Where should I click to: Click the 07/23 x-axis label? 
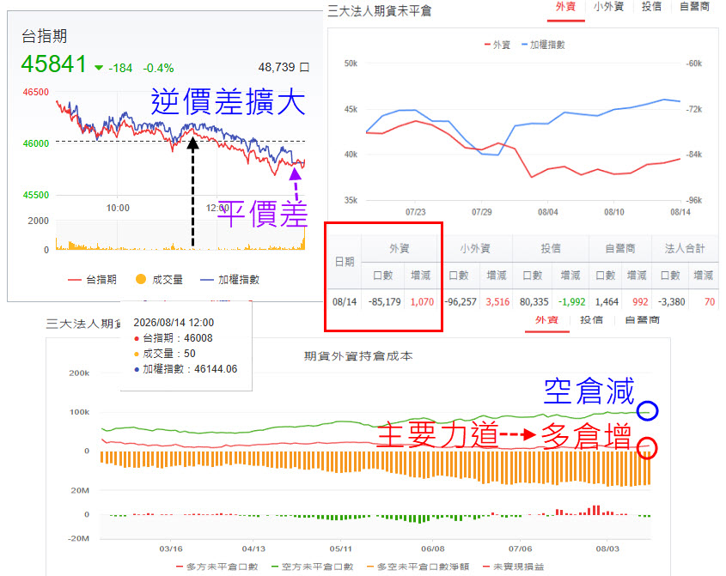415,212
